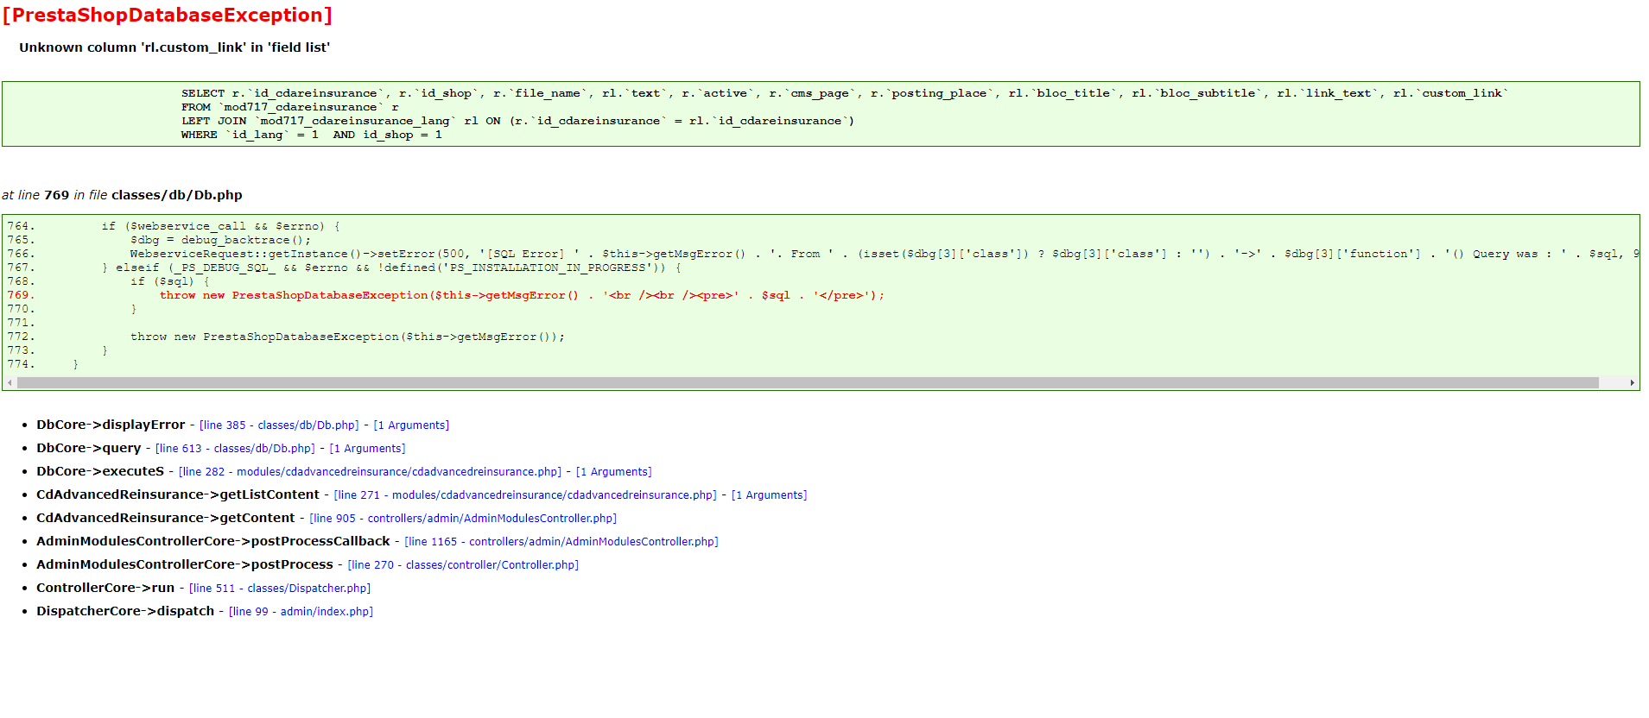Click code line 765 debug_backtrace assignment
This screenshot has height=718, width=1649.
click(220, 240)
